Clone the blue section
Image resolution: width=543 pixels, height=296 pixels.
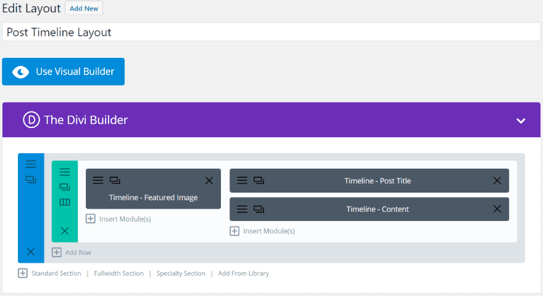click(x=31, y=180)
